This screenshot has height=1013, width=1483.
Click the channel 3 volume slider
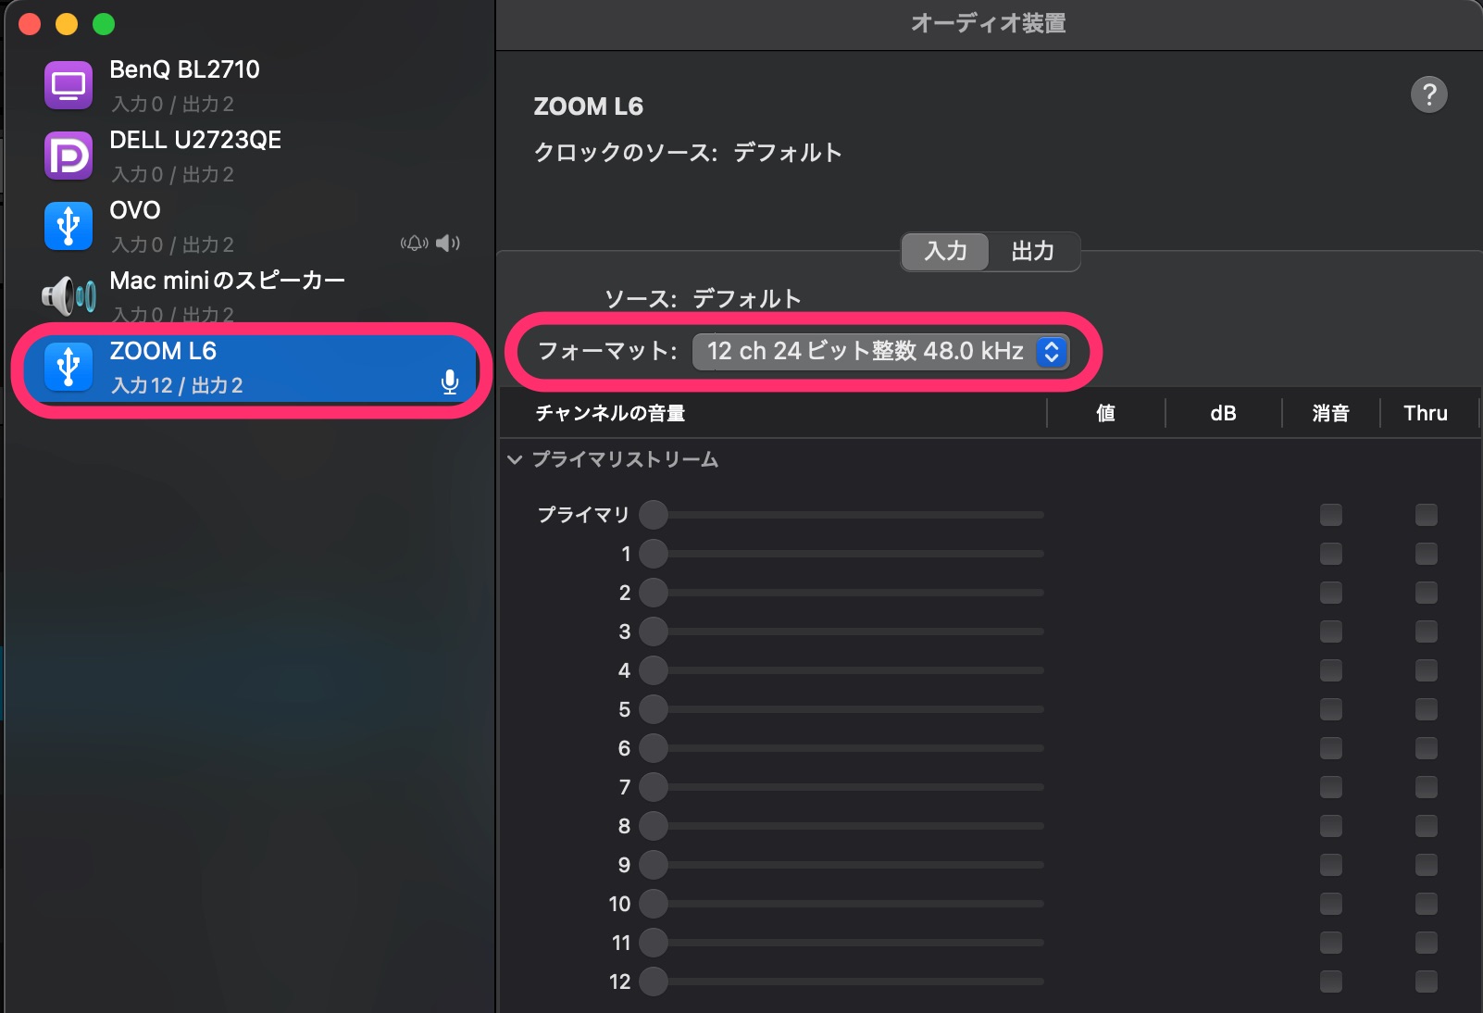tap(841, 632)
